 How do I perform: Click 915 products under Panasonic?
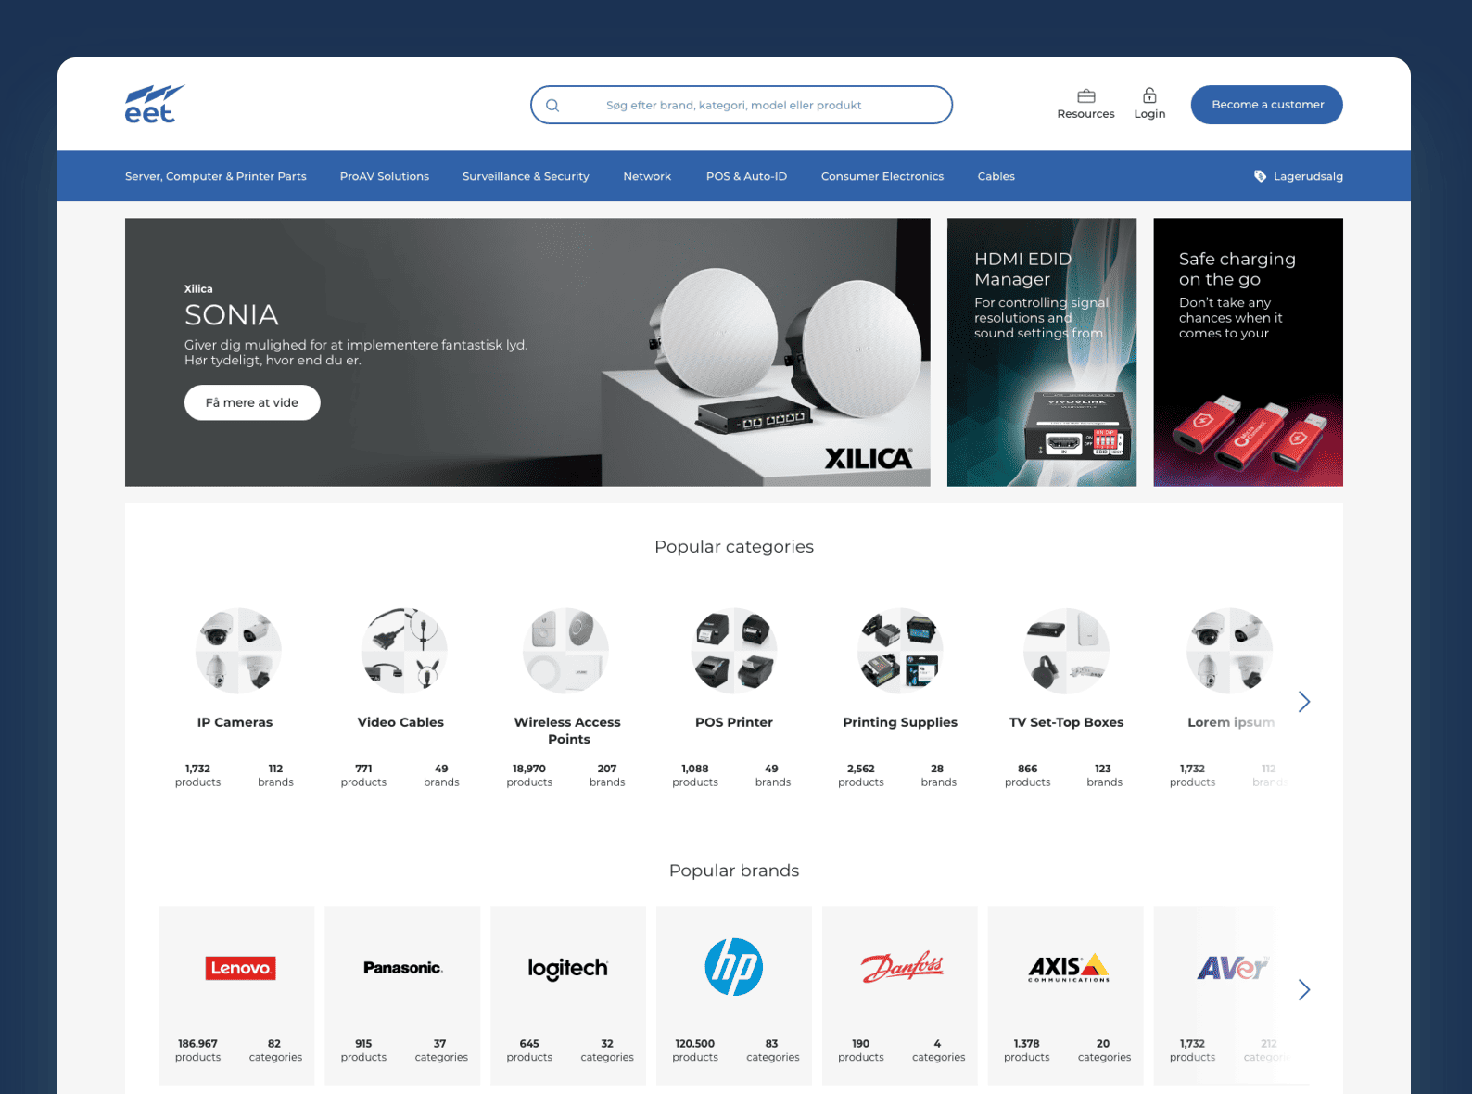[x=363, y=1049]
